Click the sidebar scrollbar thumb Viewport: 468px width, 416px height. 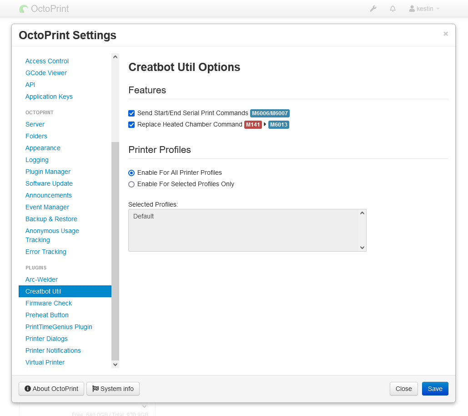click(x=115, y=251)
